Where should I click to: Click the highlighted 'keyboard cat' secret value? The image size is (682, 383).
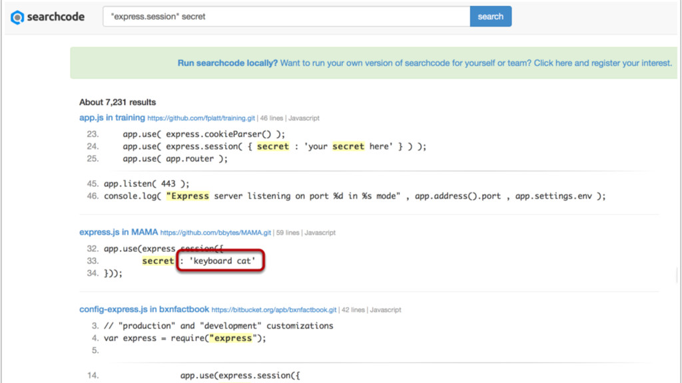(x=220, y=261)
